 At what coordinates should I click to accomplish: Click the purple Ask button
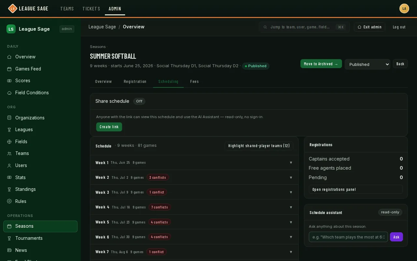click(396, 237)
